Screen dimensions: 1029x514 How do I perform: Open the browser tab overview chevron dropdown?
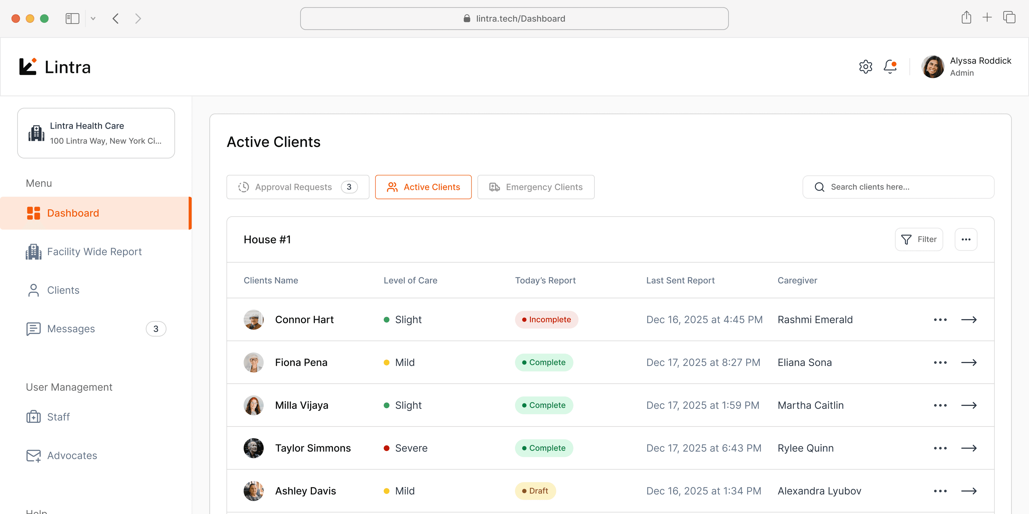click(x=93, y=18)
